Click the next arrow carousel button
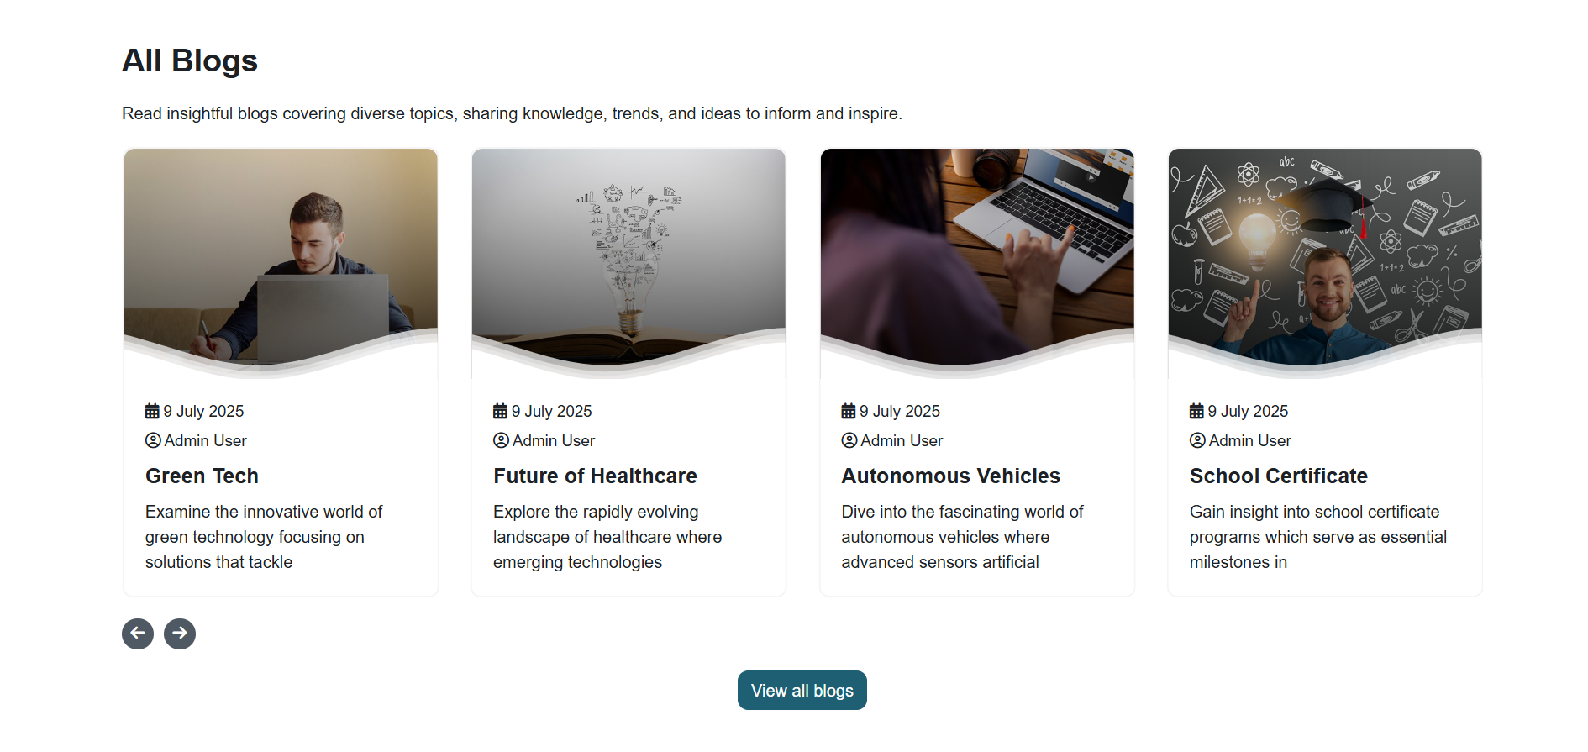The image size is (1588, 752). tap(180, 634)
